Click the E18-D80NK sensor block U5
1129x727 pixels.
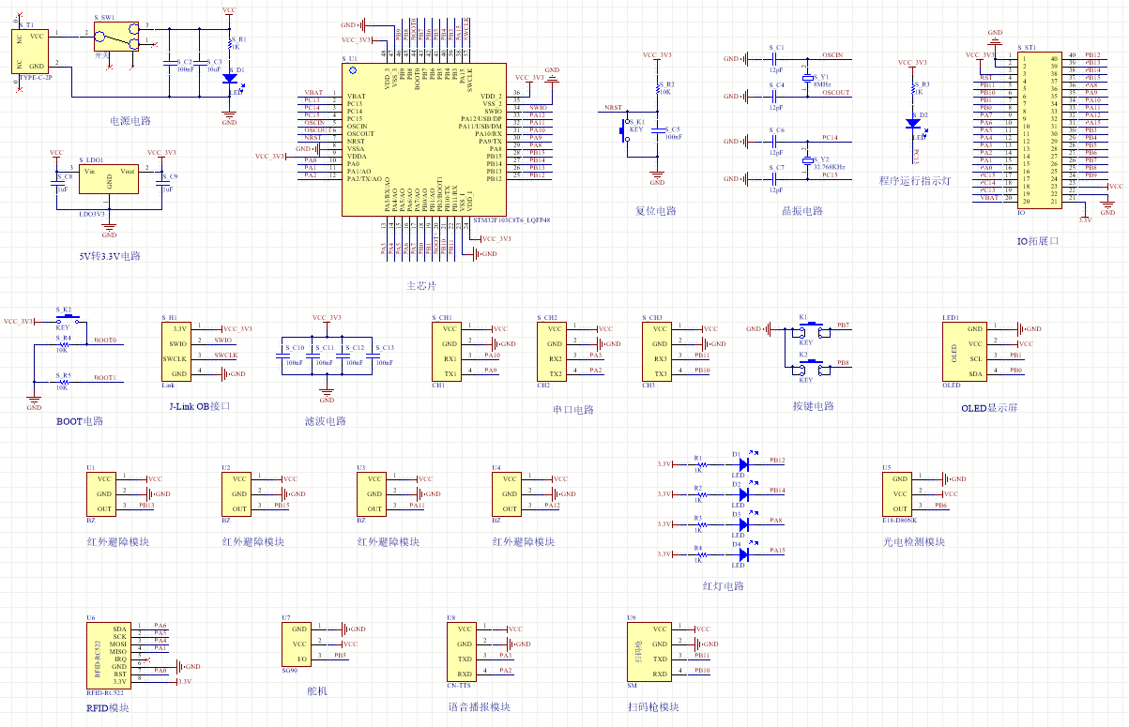[897, 493]
